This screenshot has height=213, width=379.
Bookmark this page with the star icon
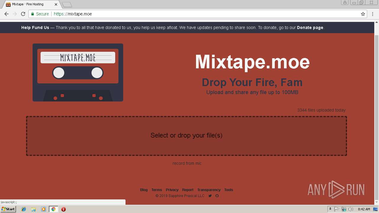point(363,14)
